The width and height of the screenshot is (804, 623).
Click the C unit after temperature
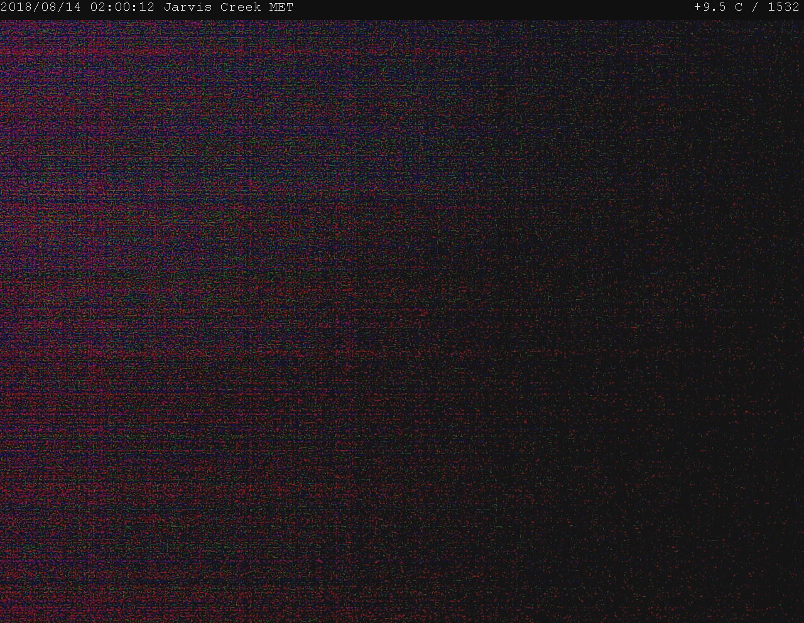tap(738, 8)
